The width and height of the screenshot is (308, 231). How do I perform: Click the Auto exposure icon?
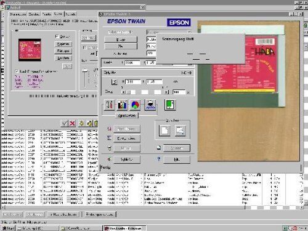150,105
